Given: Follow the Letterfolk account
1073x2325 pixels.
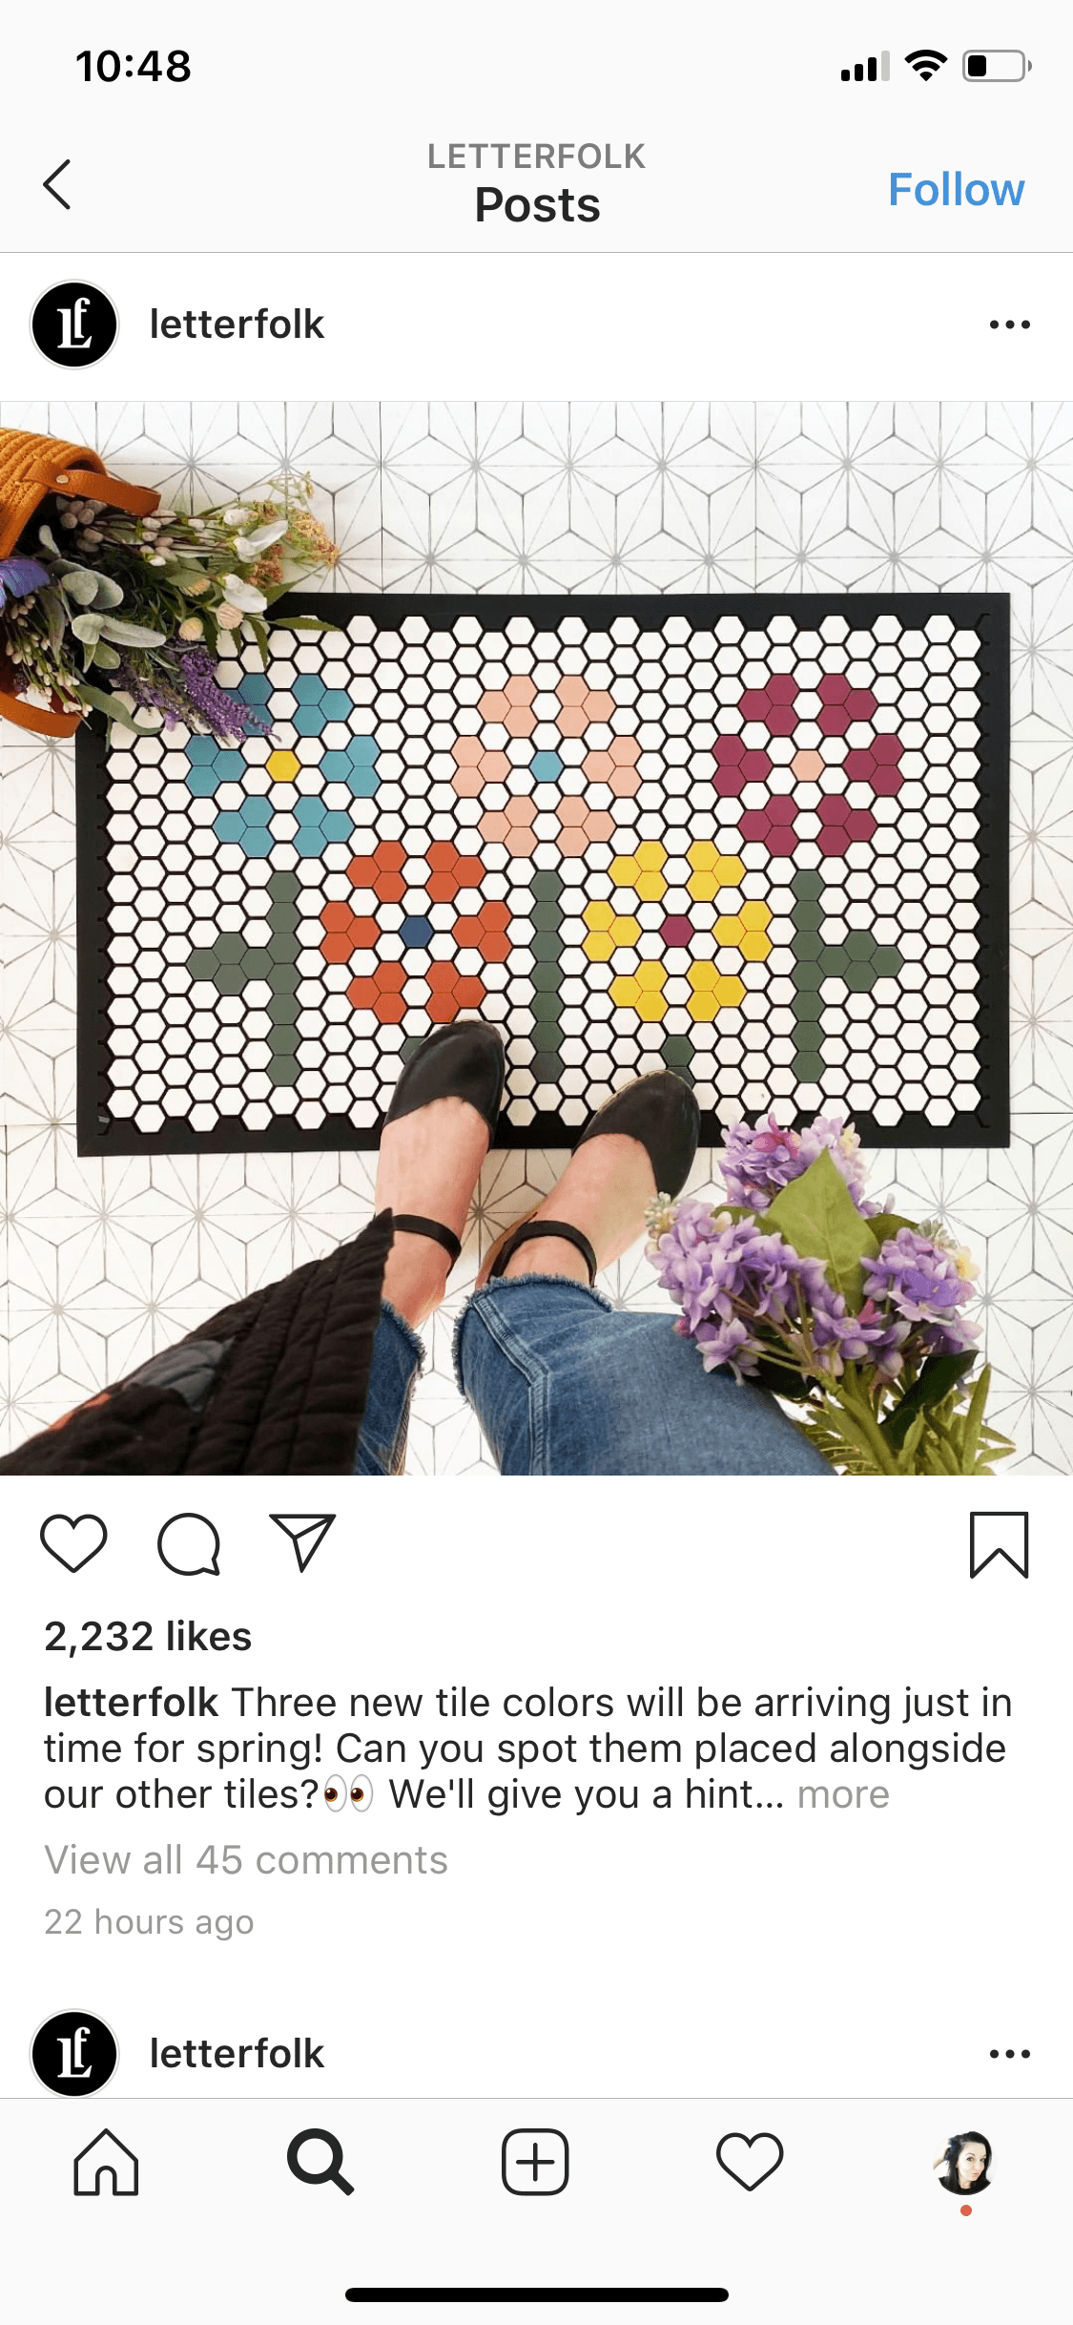Looking at the screenshot, I should [956, 189].
